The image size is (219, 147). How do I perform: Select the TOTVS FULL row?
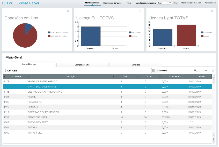107,133
